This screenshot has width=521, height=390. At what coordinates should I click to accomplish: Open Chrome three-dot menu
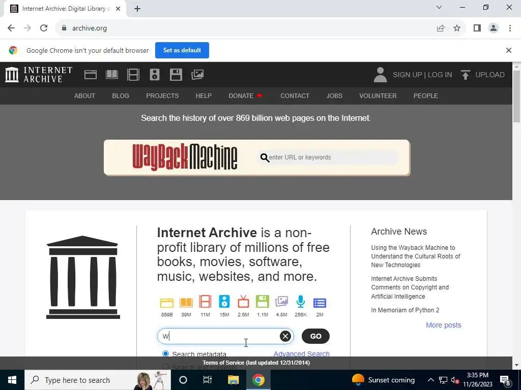coord(510,28)
